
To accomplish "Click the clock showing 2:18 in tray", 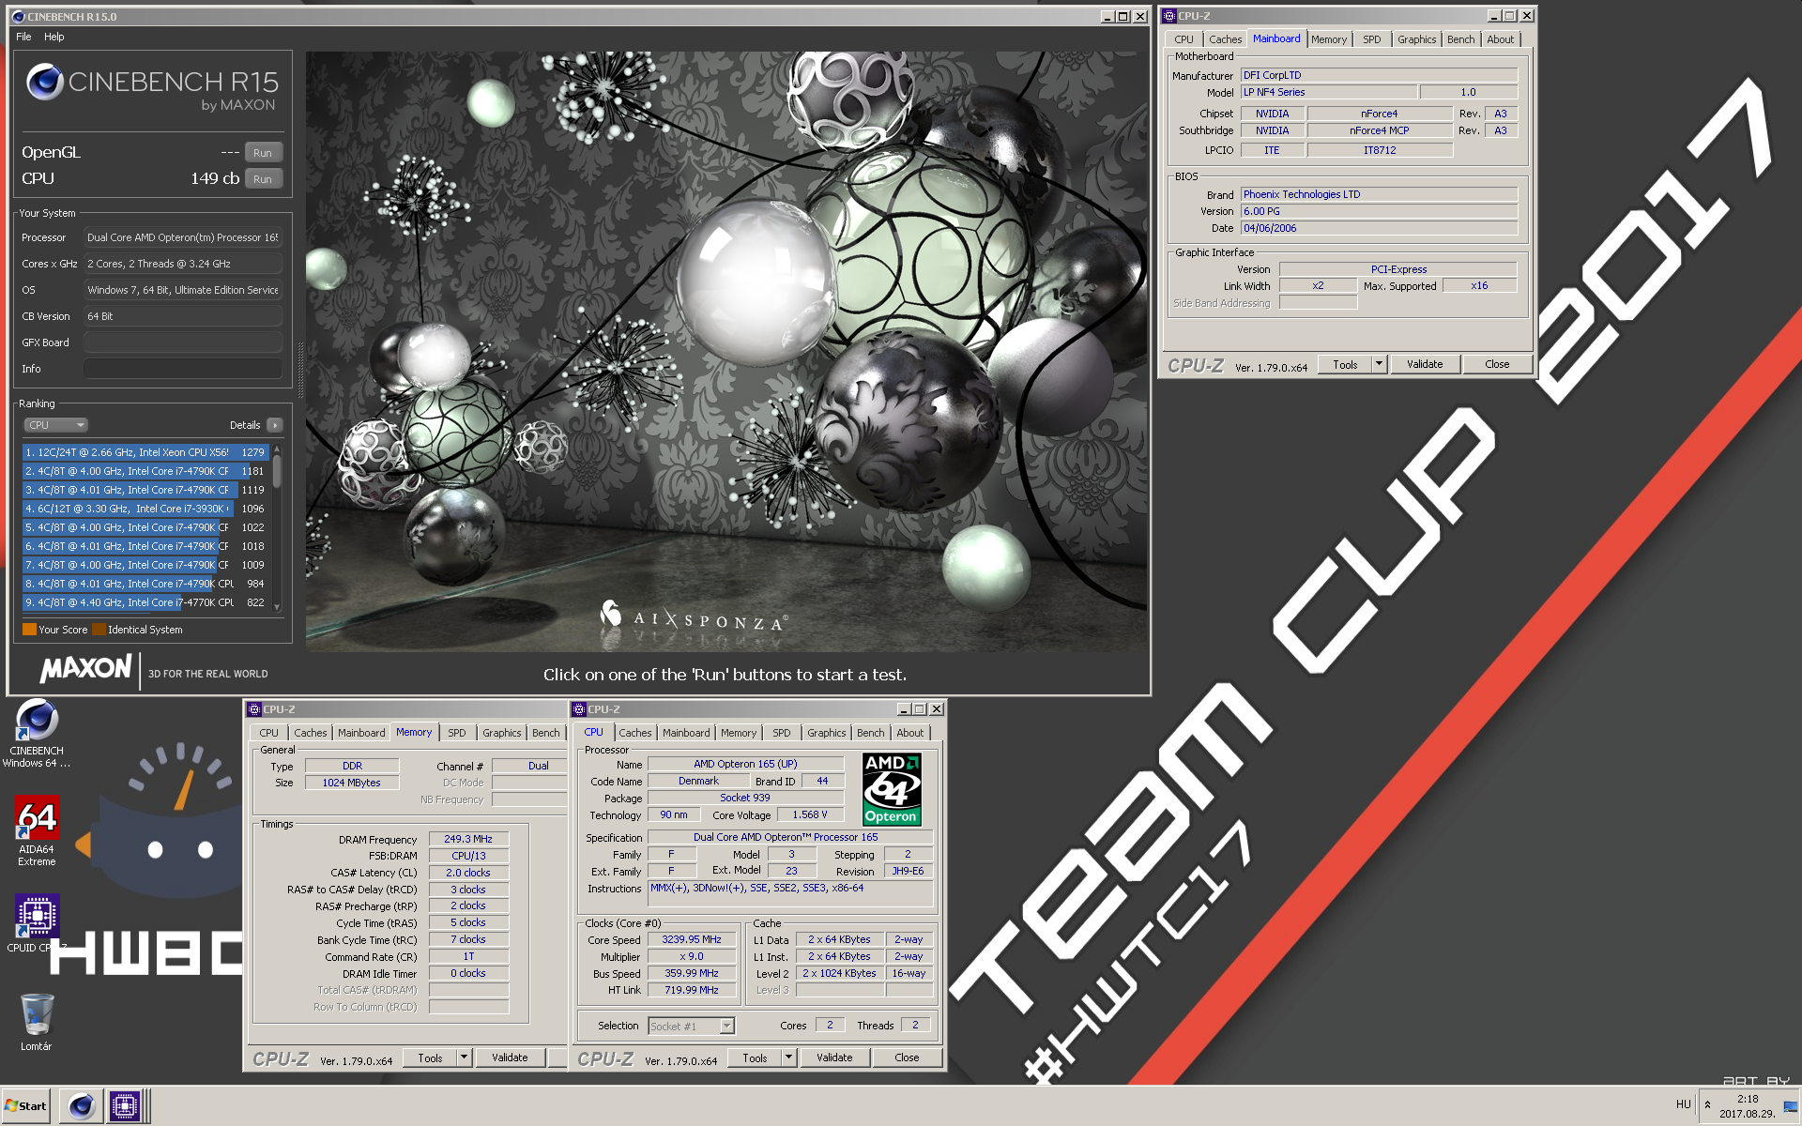I will (x=1748, y=1099).
